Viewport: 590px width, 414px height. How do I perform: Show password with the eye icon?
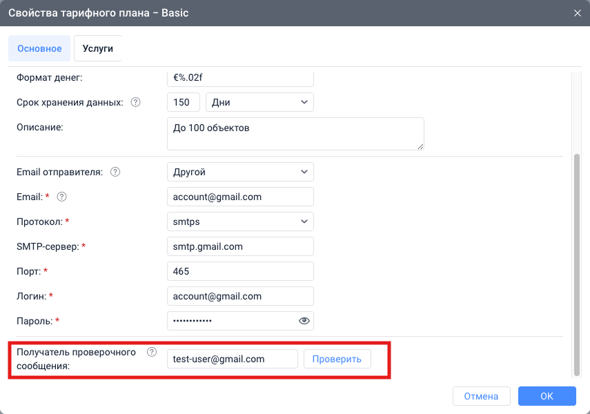point(304,321)
